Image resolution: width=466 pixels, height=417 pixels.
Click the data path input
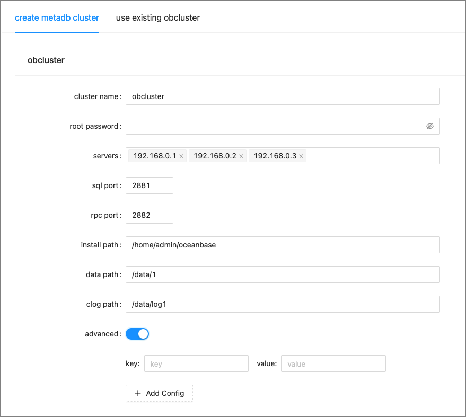282,274
